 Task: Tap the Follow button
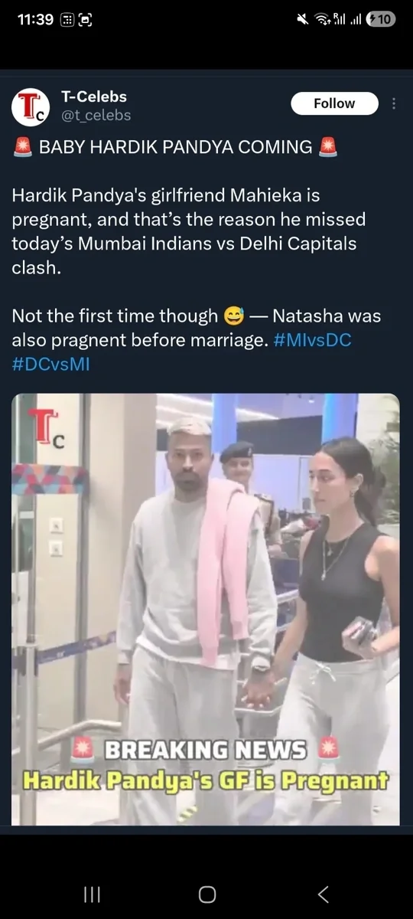(x=334, y=103)
